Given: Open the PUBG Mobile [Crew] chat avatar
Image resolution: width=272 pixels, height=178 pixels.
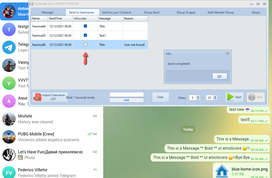Looking at the screenshot, I should pos(9,137).
